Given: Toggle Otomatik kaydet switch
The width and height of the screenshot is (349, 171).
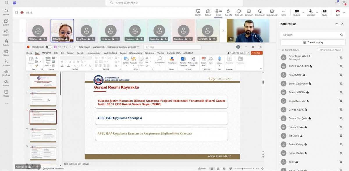Looking at the screenshot, I should tap(49, 47).
